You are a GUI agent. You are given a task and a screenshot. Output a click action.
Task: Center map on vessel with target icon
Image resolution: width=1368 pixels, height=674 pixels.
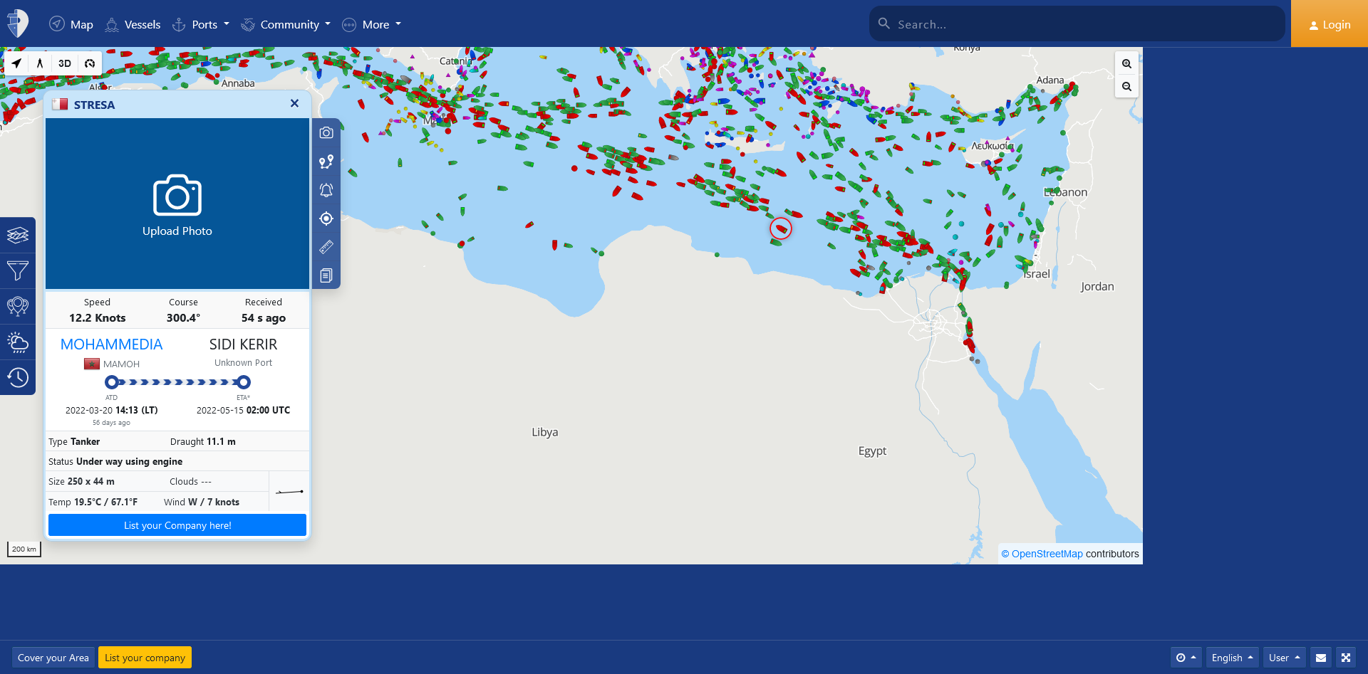pyautogui.click(x=326, y=218)
